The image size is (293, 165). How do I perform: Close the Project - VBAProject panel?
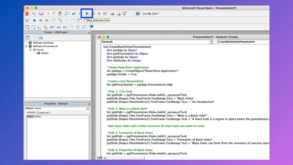pos(89,32)
